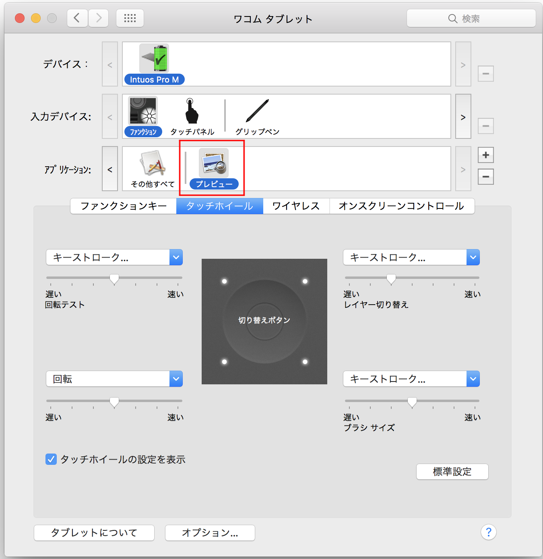
Task: Click the オプション... button
Action: click(210, 533)
